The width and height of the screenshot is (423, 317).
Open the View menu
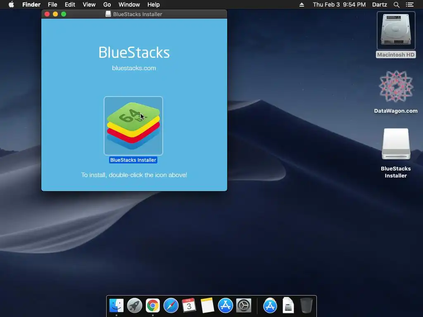pos(89,5)
